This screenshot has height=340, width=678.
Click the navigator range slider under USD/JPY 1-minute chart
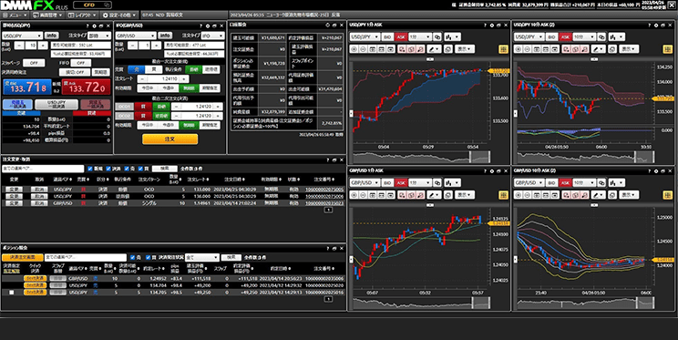point(422,157)
